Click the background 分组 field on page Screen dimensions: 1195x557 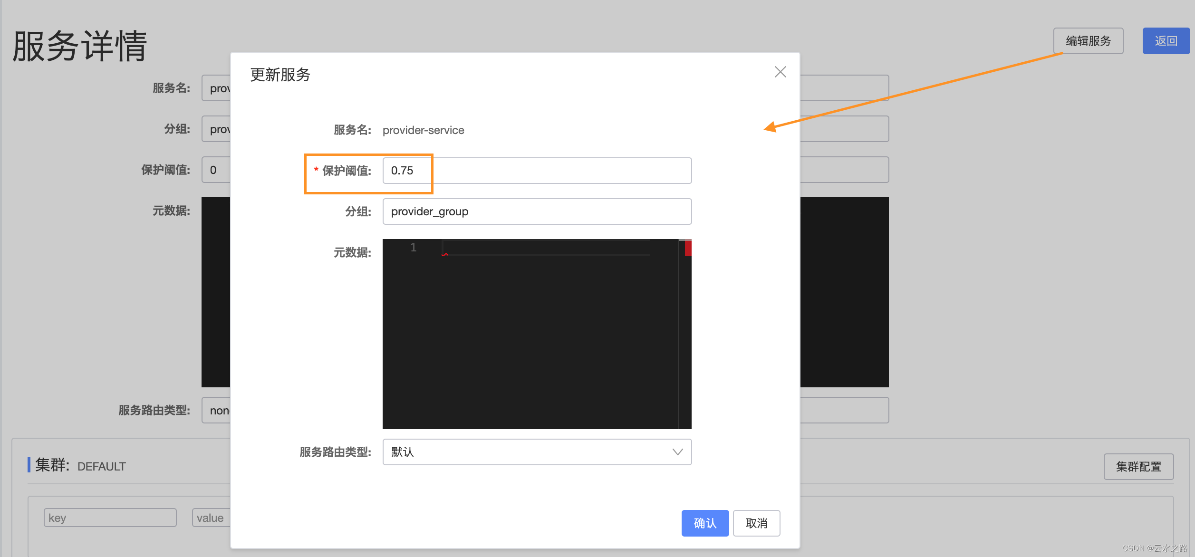pos(216,129)
